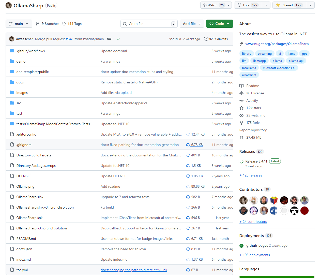Viewport: 335px width, 279px height.
Task: Open the Directory.Build.targets file
Action: (x=34, y=155)
